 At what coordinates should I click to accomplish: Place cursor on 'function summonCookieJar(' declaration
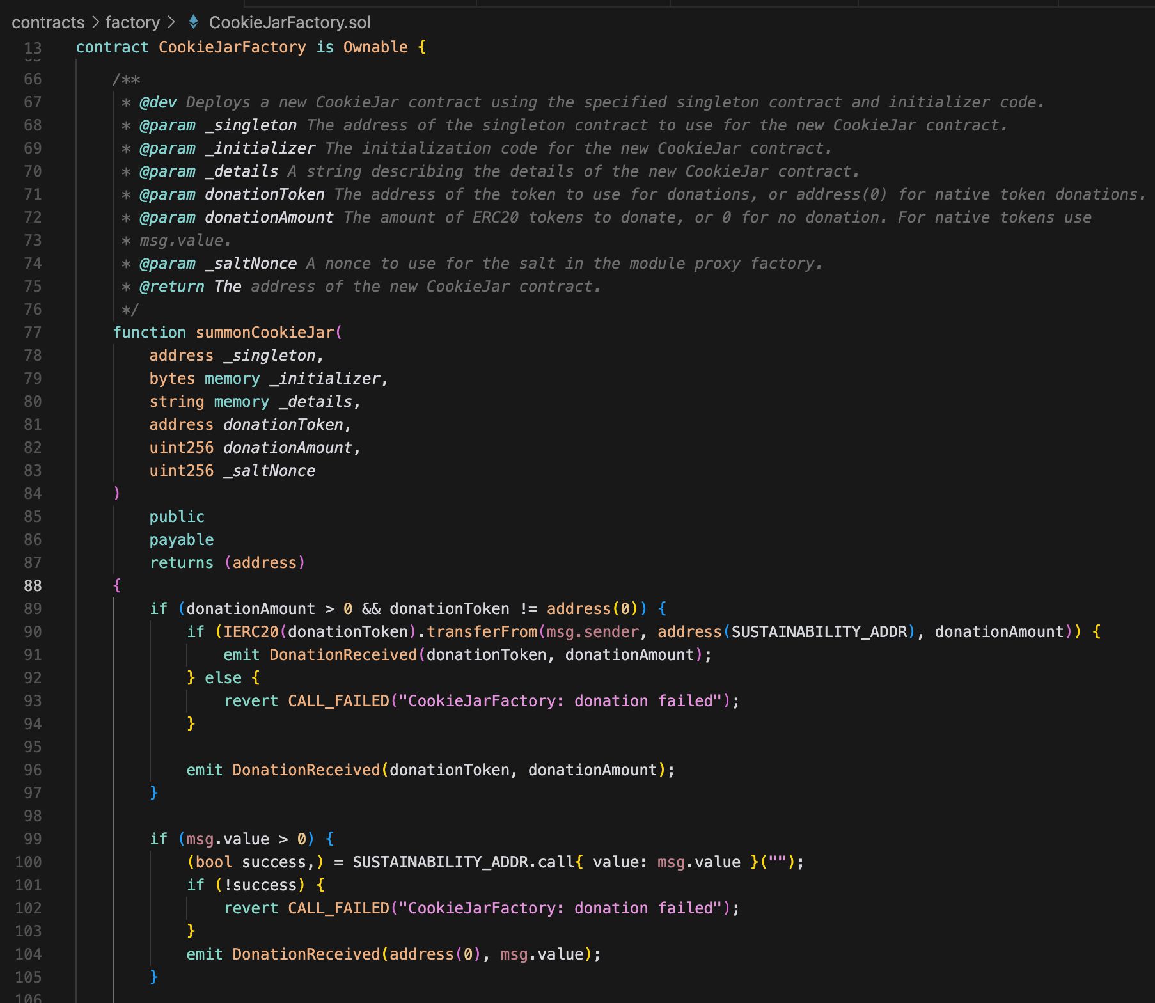pyautogui.click(x=228, y=332)
